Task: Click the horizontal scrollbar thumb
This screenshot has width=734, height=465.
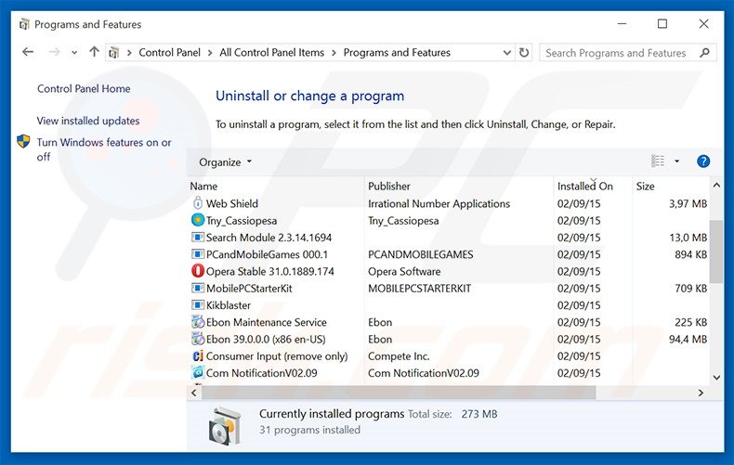Action: pos(399,393)
